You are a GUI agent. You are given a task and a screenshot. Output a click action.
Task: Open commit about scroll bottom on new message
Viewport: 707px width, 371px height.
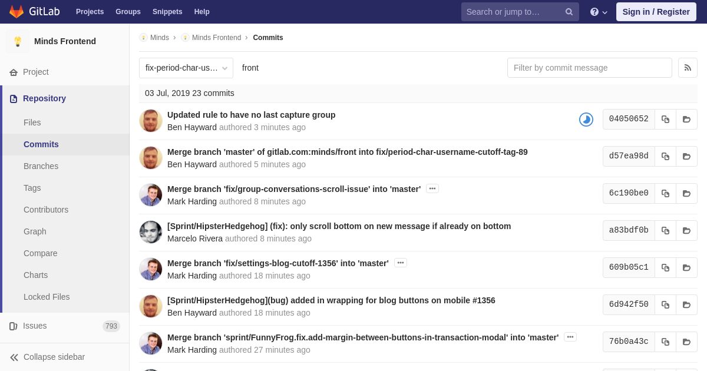coord(339,226)
